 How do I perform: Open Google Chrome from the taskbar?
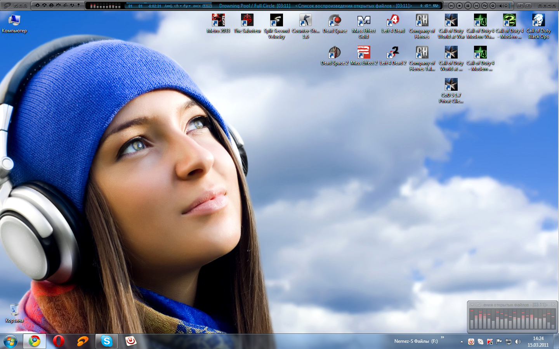point(35,341)
